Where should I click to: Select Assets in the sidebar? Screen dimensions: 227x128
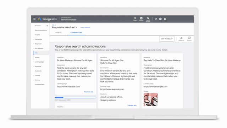pos(37,57)
